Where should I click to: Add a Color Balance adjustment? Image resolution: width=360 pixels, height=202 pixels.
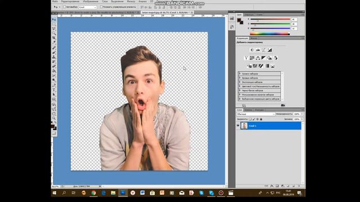click(258, 58)
